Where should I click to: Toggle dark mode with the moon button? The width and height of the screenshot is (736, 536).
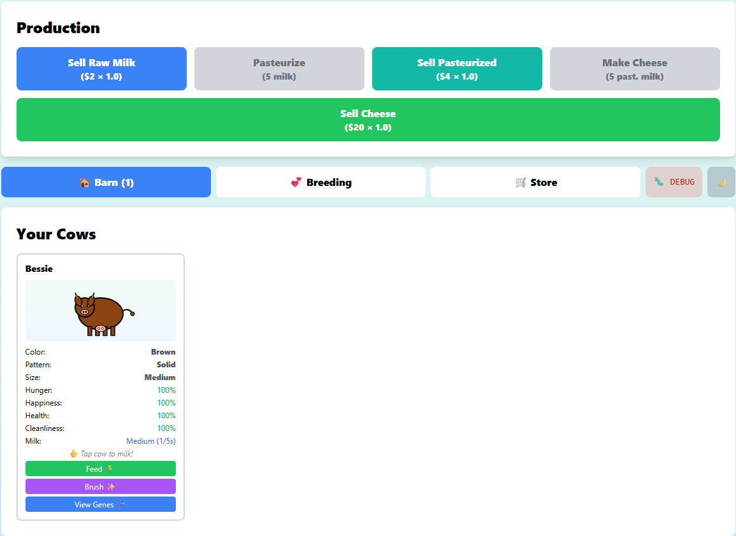pyautogui.click(x=721, y=182)
